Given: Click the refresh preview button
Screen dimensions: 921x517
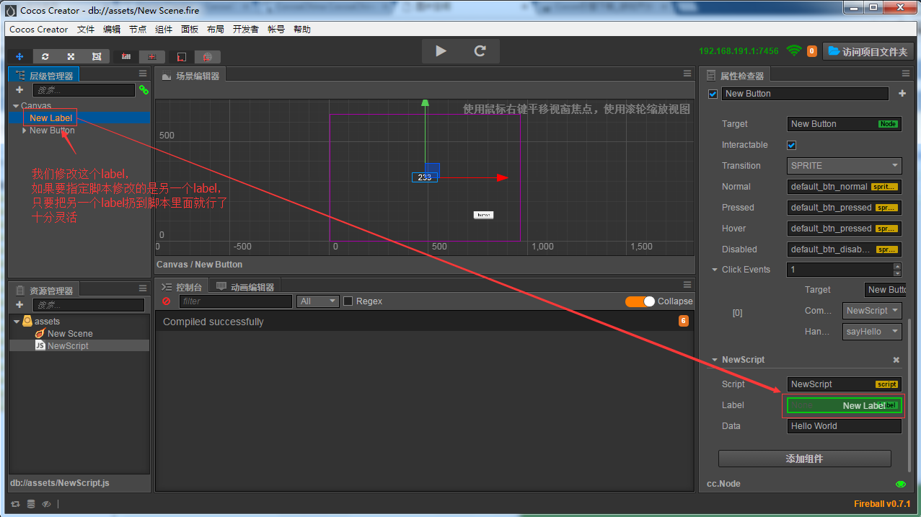Looking at the screenshot, I should click(x=480, y=51).
